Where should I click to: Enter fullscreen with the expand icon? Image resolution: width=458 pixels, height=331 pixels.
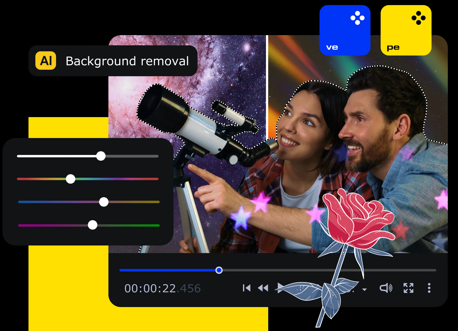point(408,288)
